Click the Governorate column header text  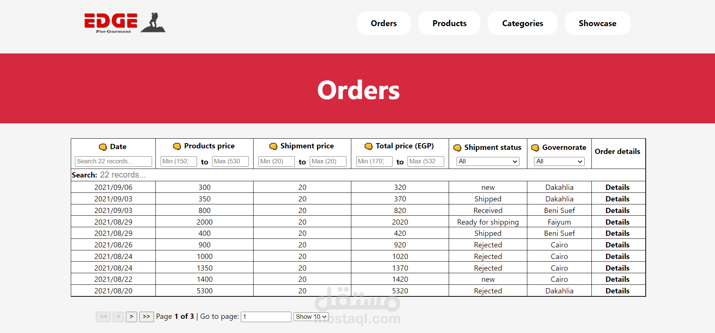coord(564,147)
